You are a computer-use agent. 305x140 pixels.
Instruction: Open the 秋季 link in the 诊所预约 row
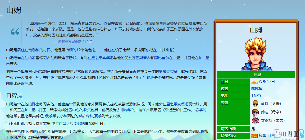[x=262, y=136]
